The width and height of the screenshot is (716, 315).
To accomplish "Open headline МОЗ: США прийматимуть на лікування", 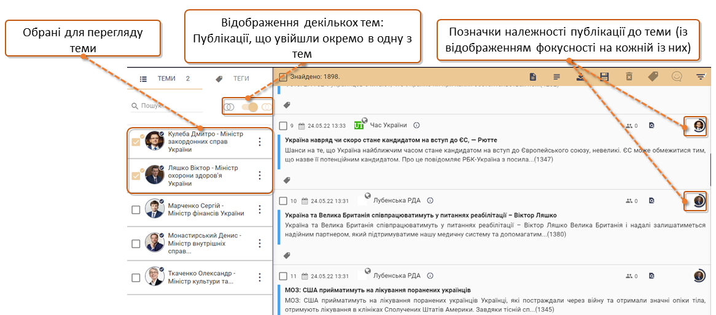I will point(378,290).
